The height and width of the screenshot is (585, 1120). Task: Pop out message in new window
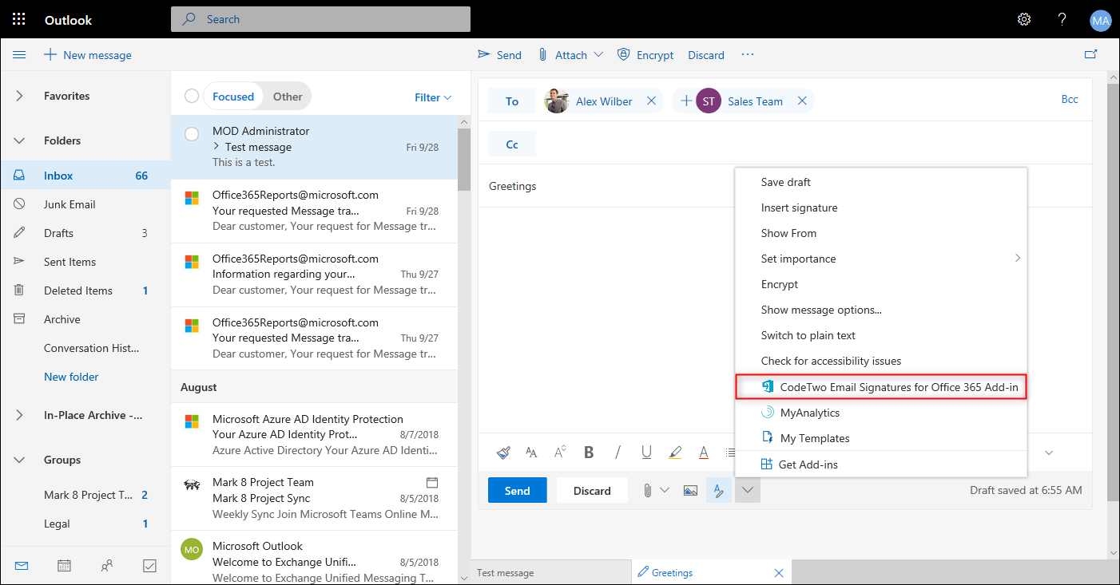point(1090,54)
